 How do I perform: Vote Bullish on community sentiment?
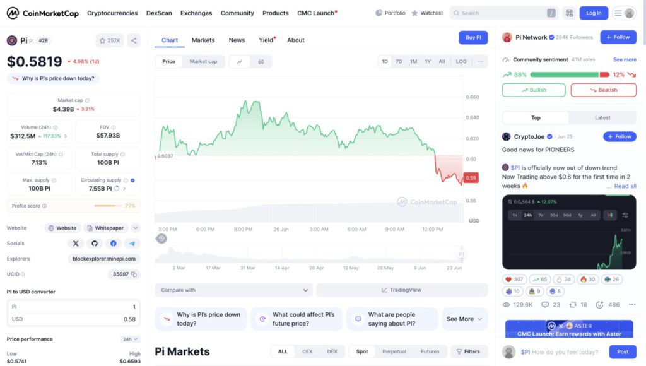[x=534, y=90]
